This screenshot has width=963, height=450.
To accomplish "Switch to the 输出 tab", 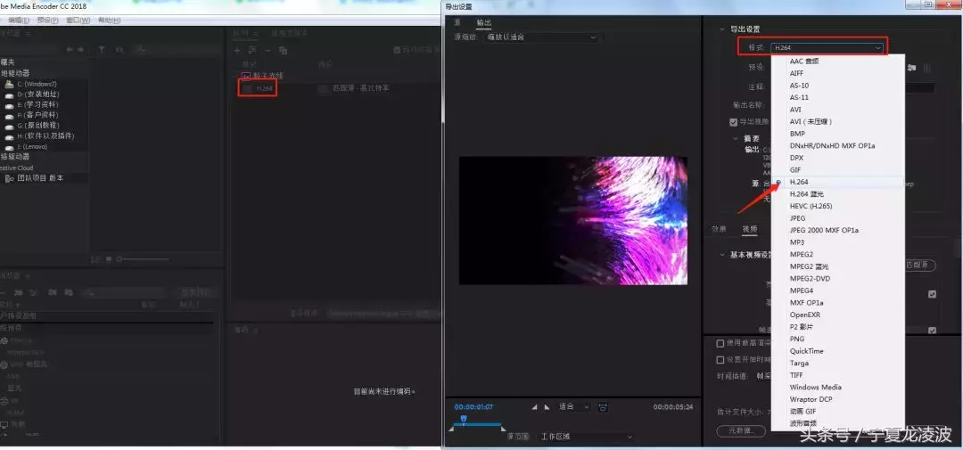I will coord(484,22).
